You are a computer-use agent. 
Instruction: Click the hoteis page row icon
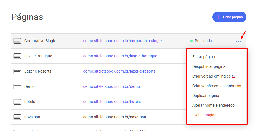17,102
